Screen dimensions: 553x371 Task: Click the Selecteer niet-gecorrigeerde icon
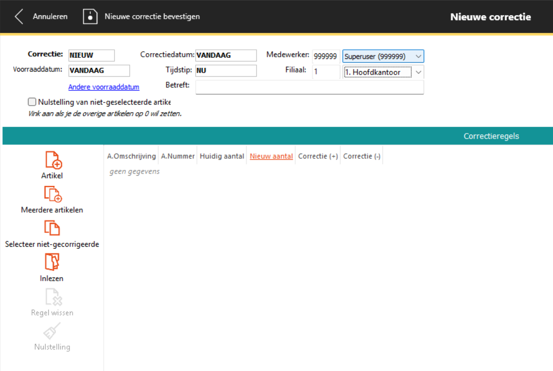(52, 228)
